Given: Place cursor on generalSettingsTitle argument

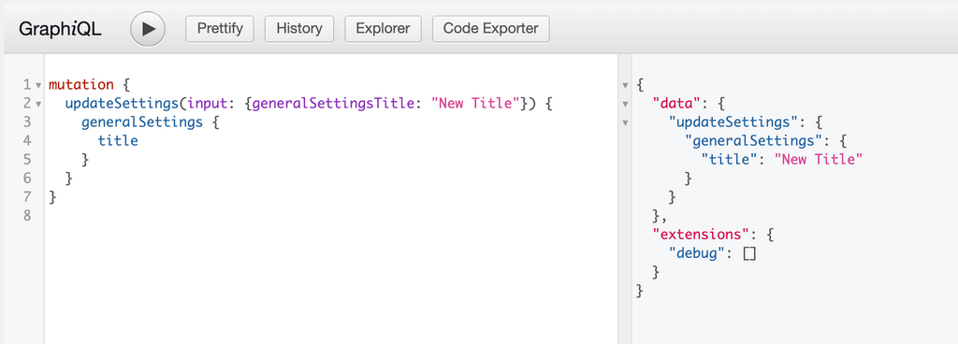Looking at the screenshot, I should (333, 103).
